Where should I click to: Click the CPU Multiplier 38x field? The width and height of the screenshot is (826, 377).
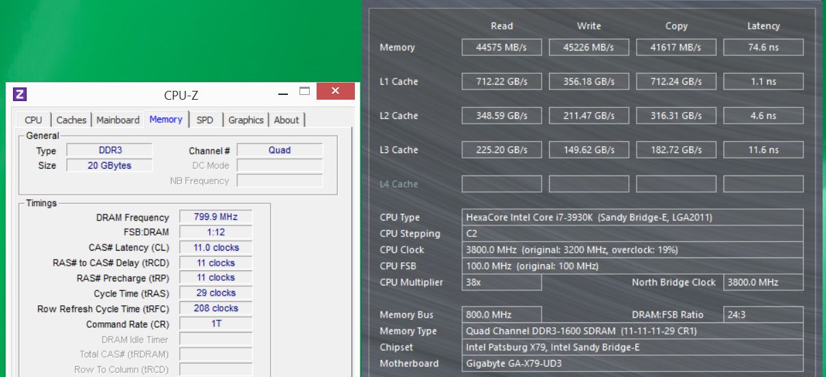(x=502, y=282)
